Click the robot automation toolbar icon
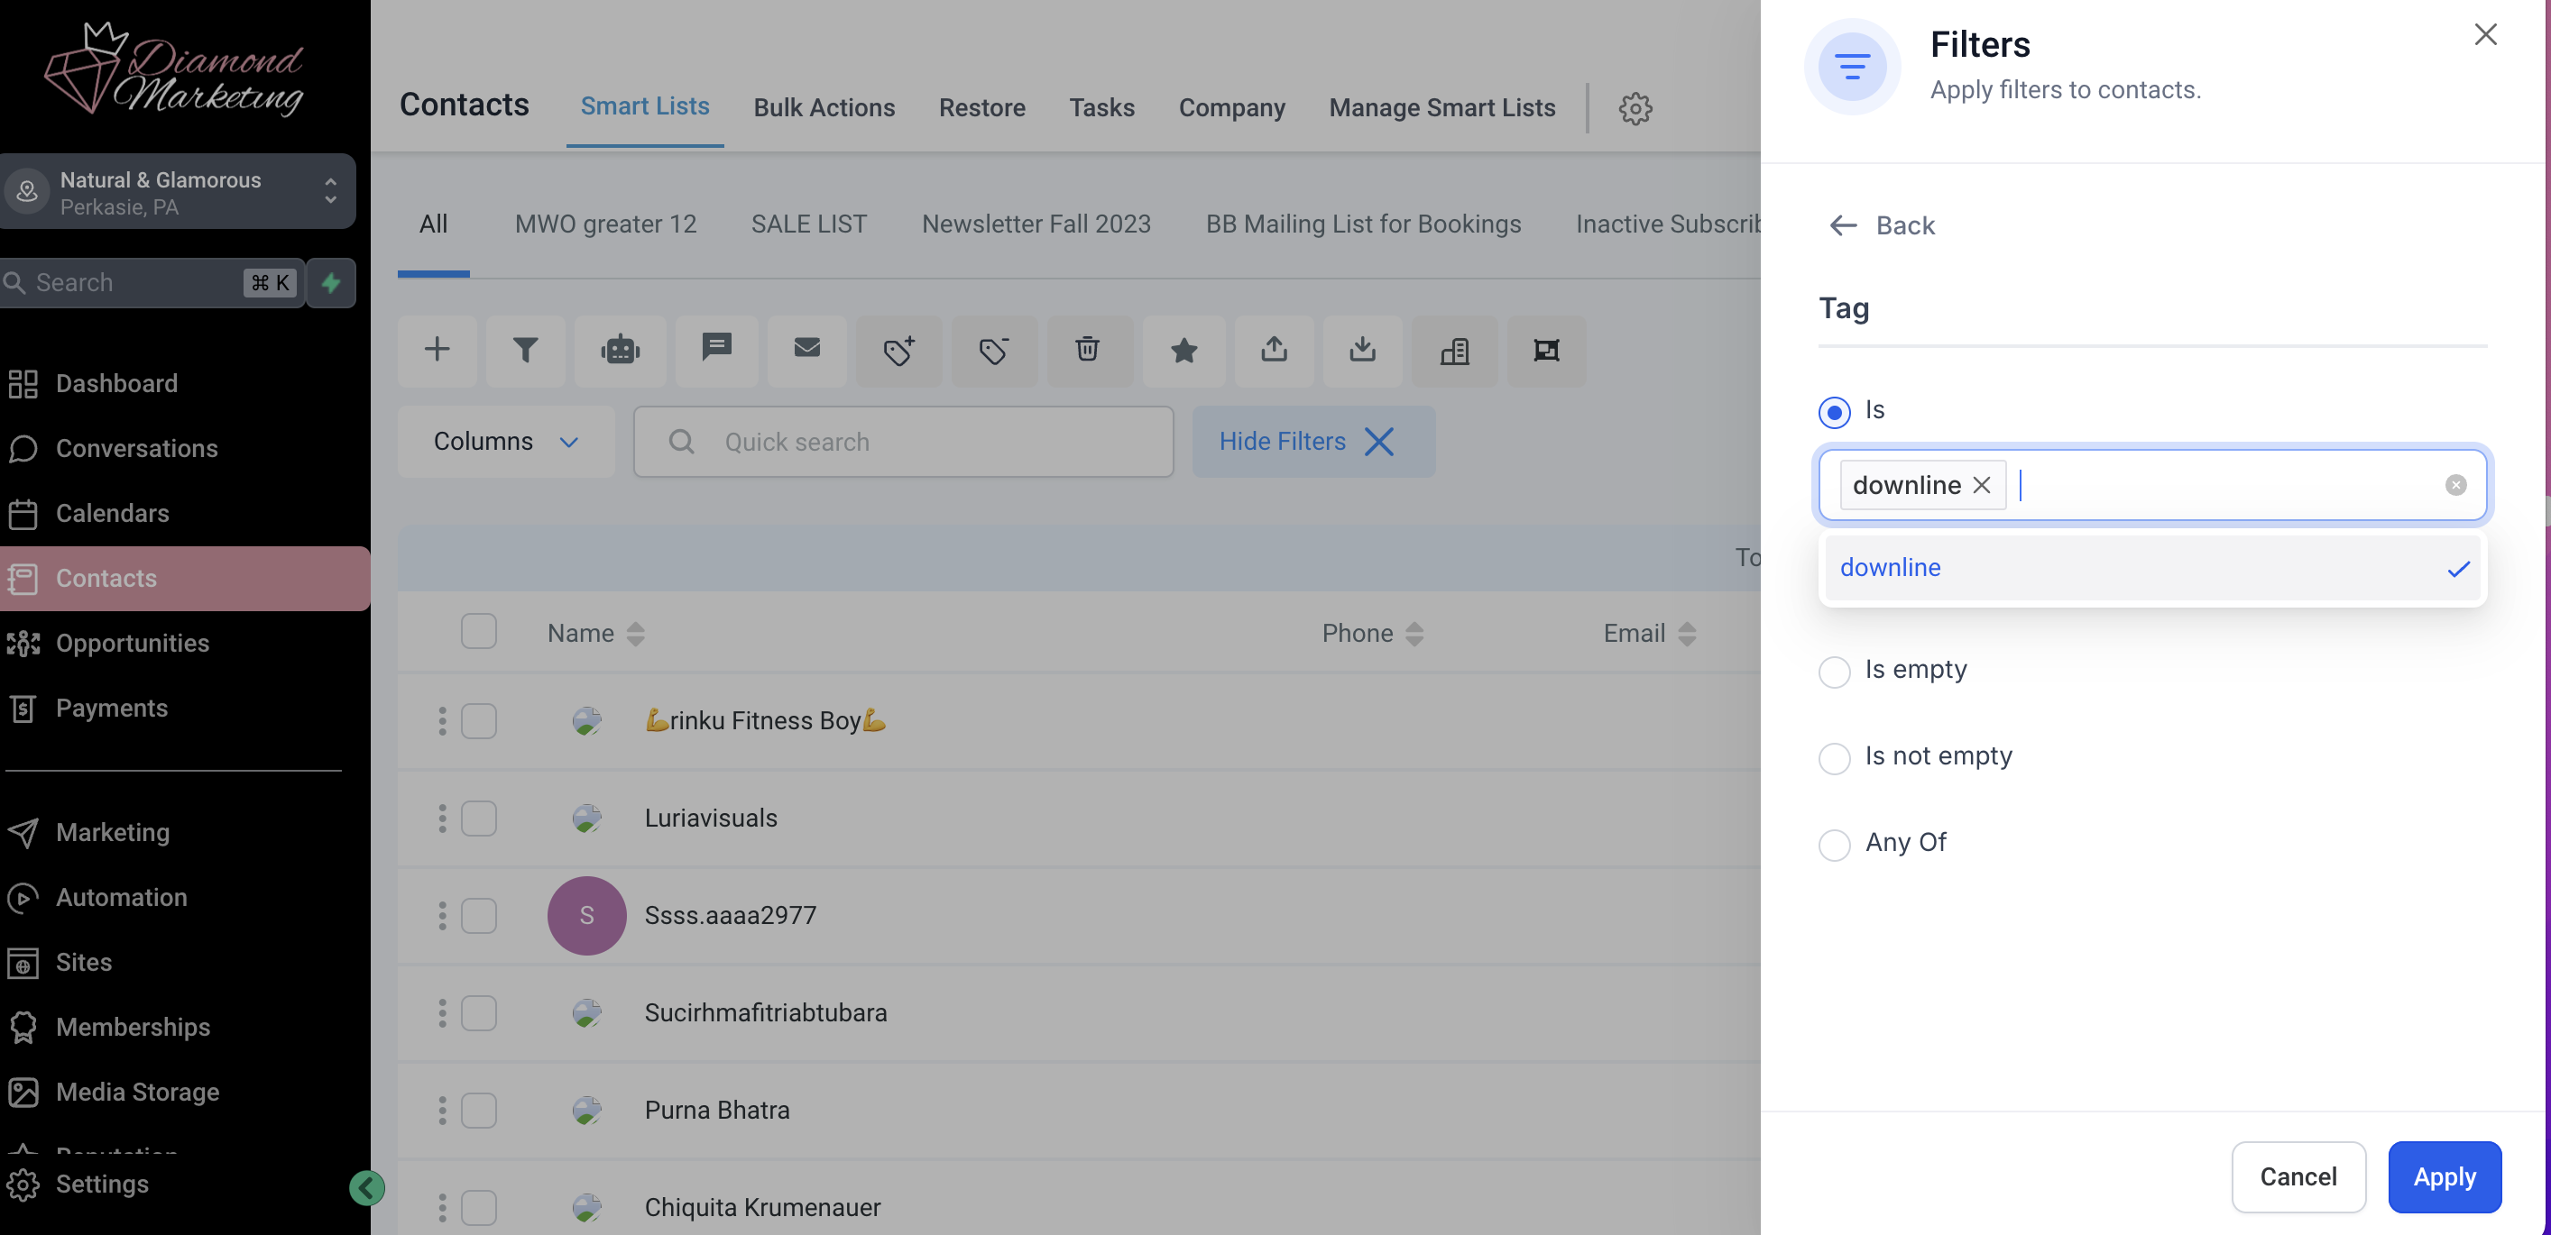The height and width of the screenshot is (1235, 2551). click(620, 351)
